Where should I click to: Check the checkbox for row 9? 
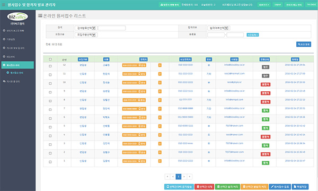click(50, 92)
